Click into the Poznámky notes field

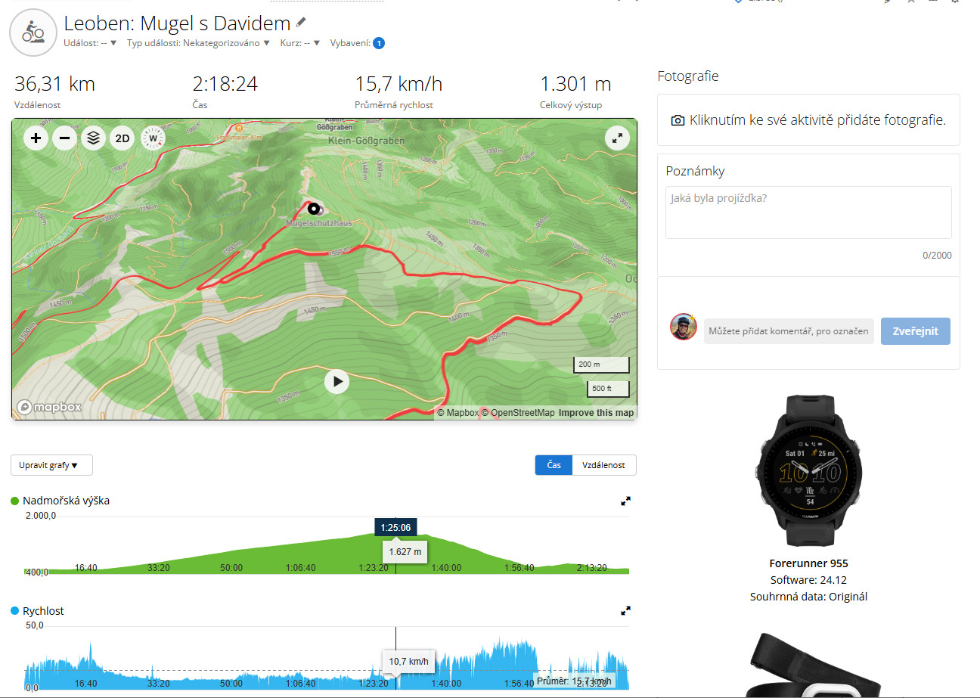pyautogui.click(x=808, y=213)
